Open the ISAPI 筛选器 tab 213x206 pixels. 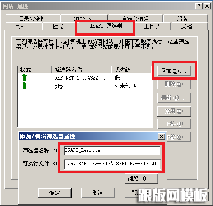(x=106, y=26)
